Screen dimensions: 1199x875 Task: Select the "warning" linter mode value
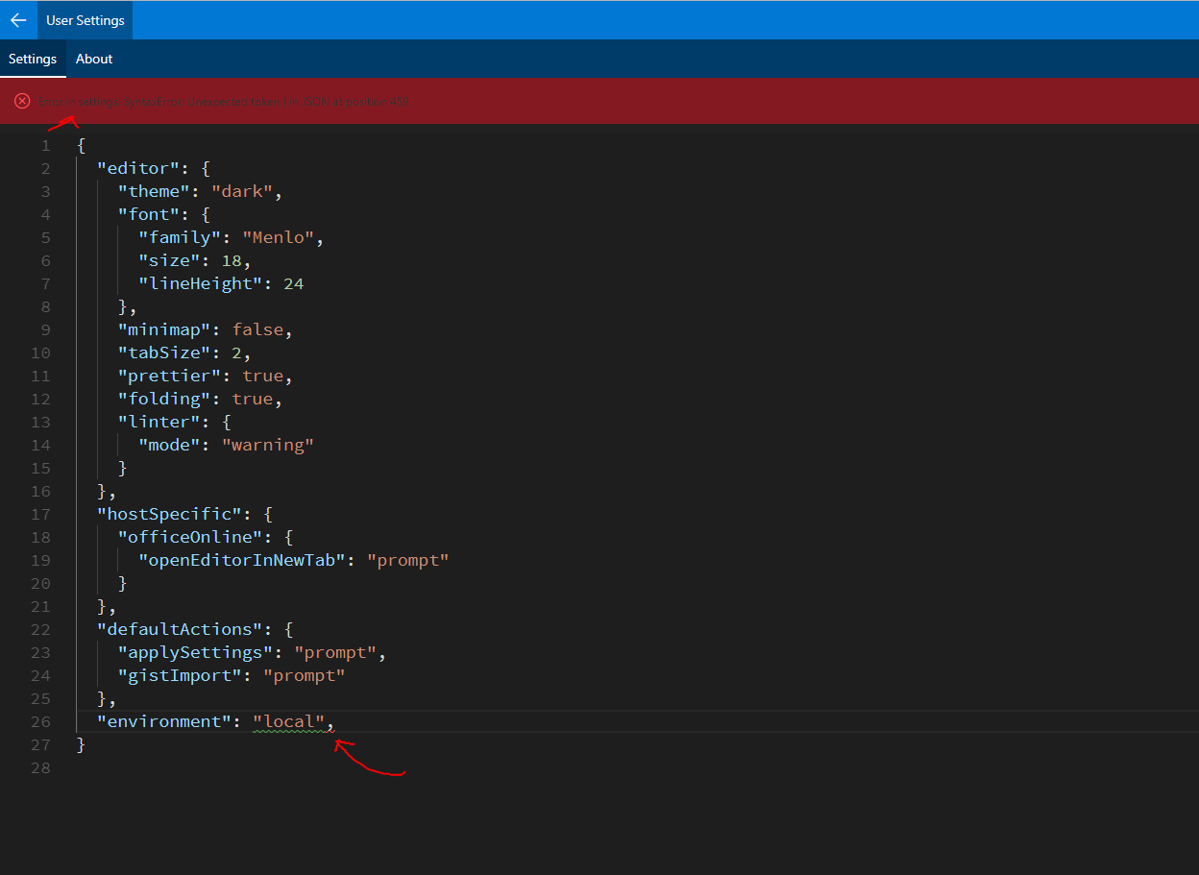tap(268, 444)
